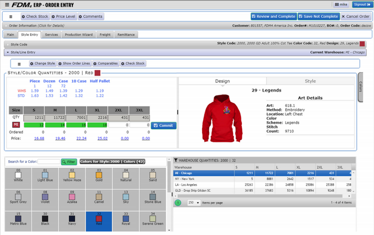Select the White color swatch
The image size is (374, 235).
18,175
